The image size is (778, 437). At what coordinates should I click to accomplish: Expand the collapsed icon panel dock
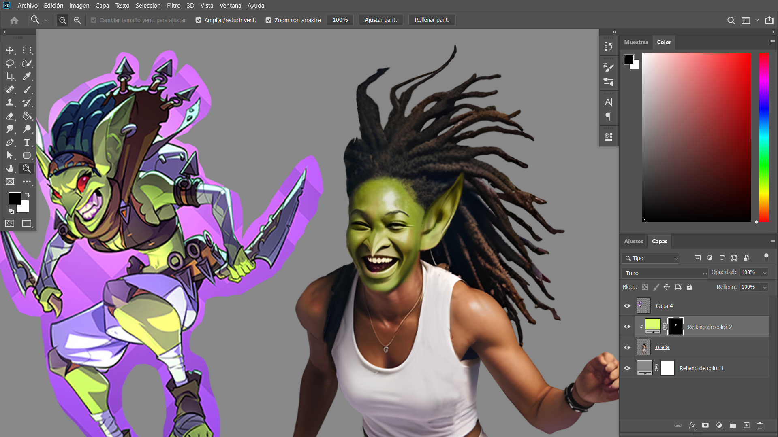click(614, 32)
